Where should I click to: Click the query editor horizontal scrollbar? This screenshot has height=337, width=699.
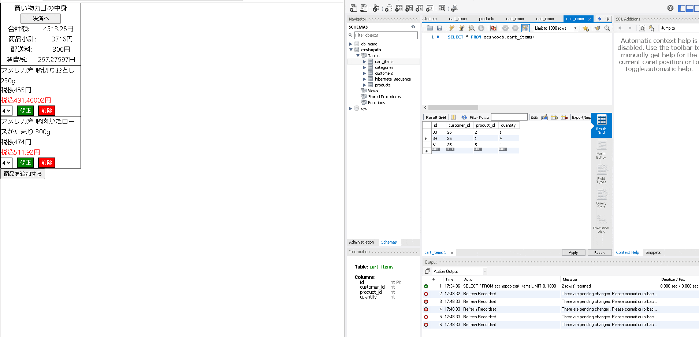[x=453, y=108]
